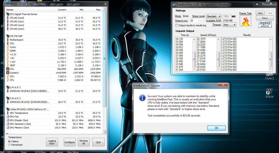This screenshot has height=153, width=279.
Task: Click the DIMM voltage lightning icon
Action: point(8,51)
